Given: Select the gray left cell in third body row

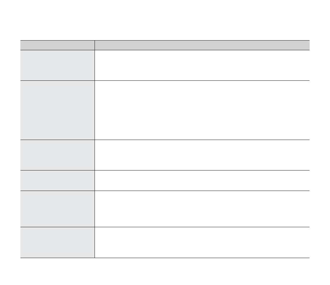Looking at the screenshot, I should (58, 155).
